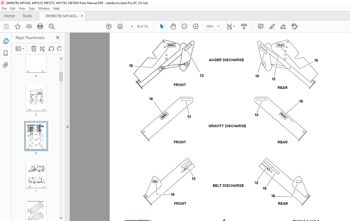Screen dimensions: 350x221
Task: Save the file using the floppy disk icon
Action: tap(6, 26)
